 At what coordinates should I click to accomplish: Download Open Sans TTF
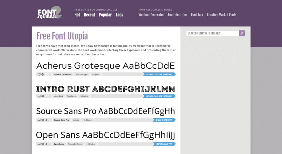tap(164, 144)
